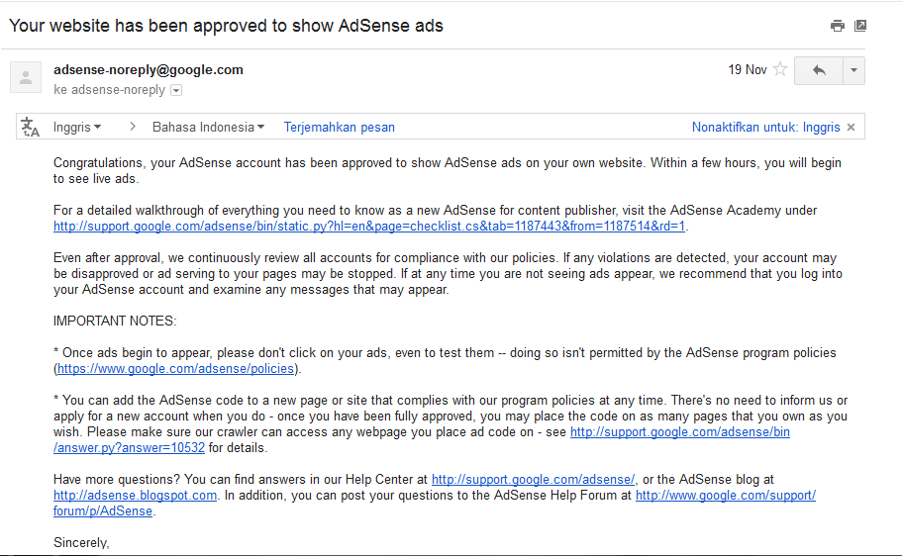Click the IMPORTANT NOTES: heading
Screen dimensions: 902x556
point(115,321)
